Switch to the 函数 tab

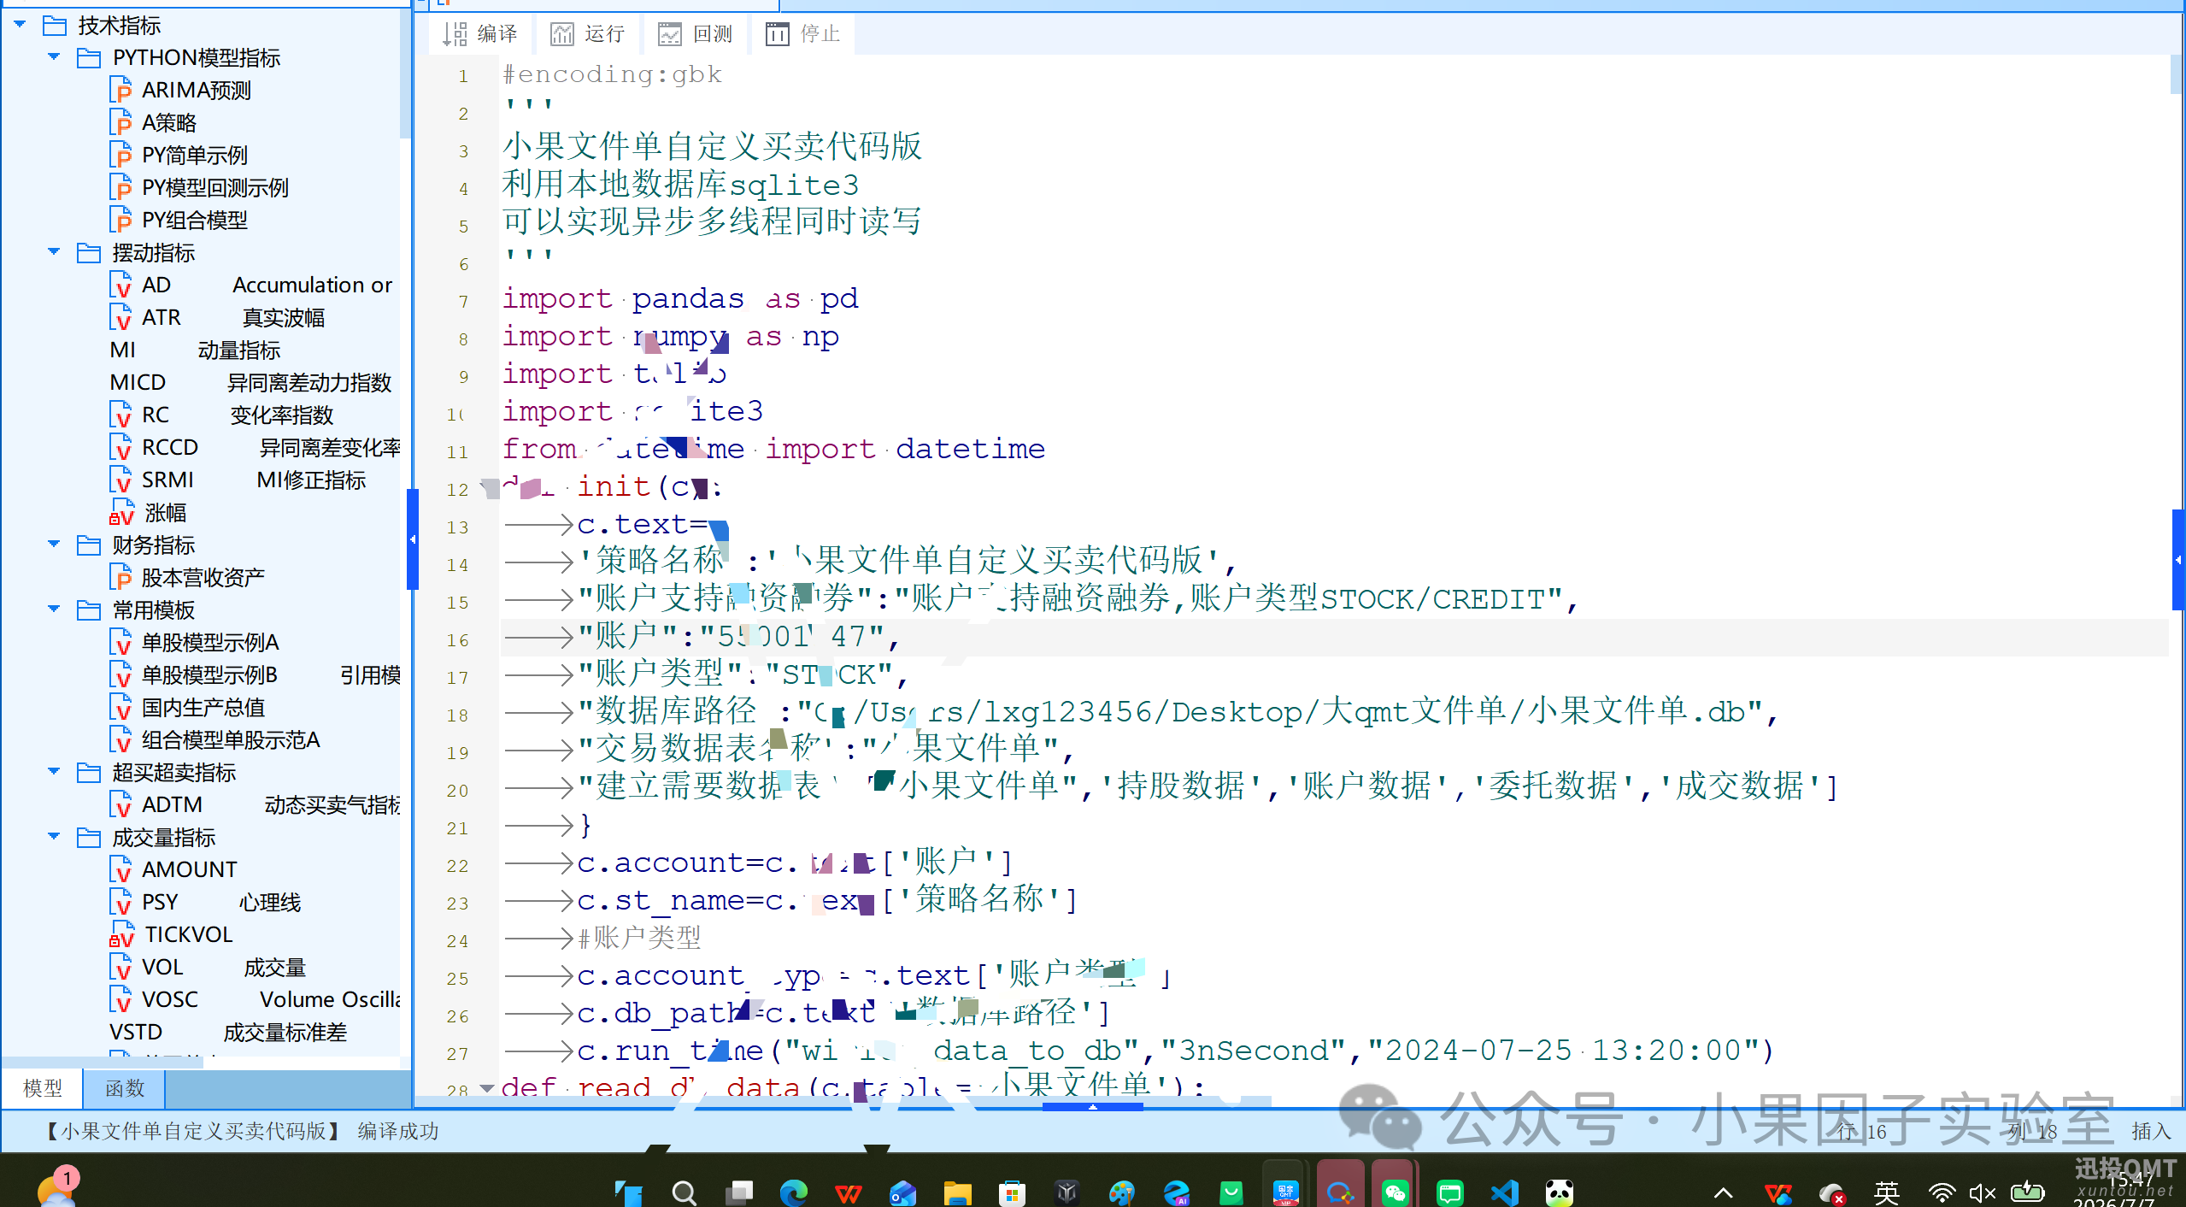coord(125,1088)
